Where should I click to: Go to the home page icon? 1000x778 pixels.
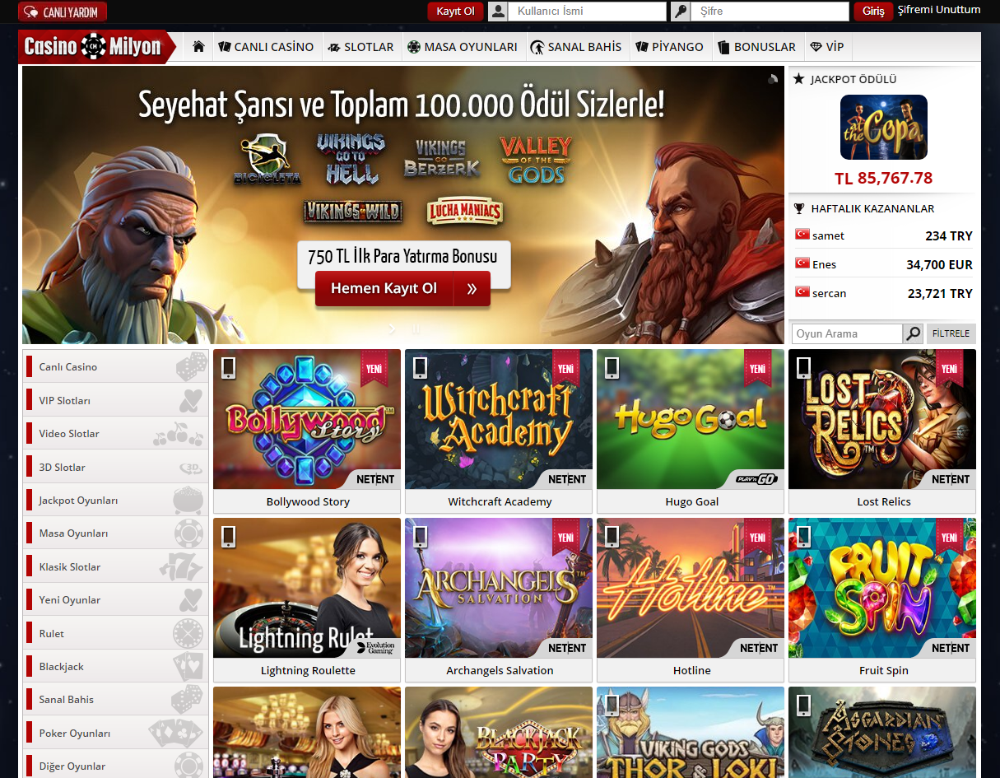tap(198, 47)
